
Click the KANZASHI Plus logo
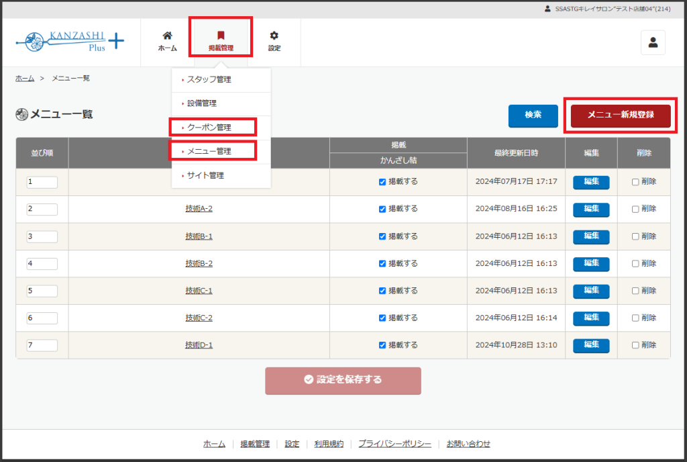[x=70, y=42]
